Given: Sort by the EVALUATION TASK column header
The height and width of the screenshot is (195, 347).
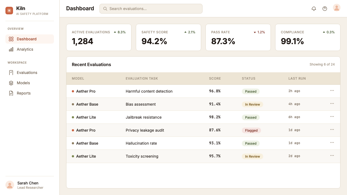Looking at the screenshot, I should 142,79.
